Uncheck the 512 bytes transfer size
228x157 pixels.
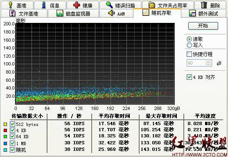point(12,124)
